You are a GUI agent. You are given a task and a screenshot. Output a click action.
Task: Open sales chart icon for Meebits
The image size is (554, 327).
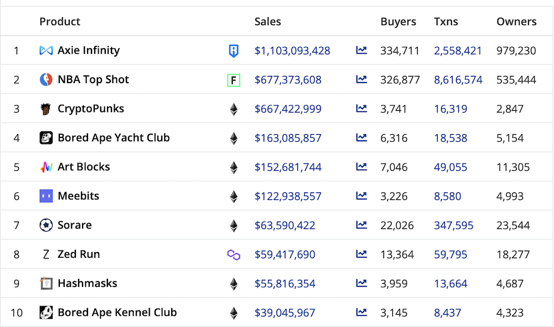361,196
